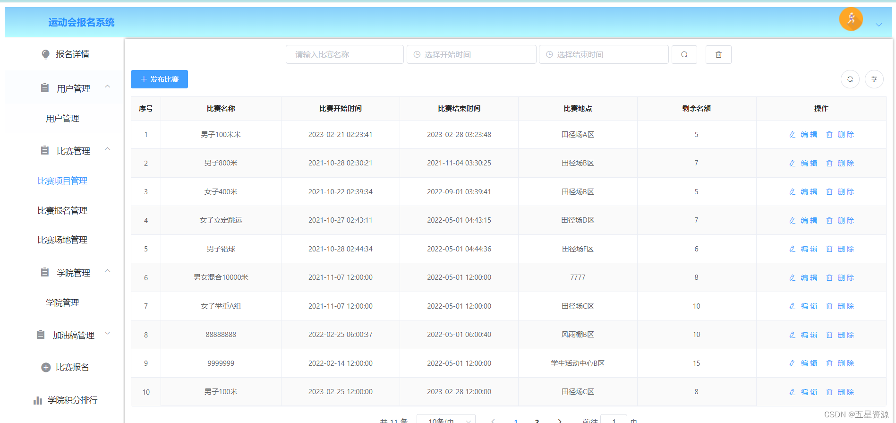The image size is (896, 423).
Task: Click 编辑 link for 88888888 row
Action: 809,335
